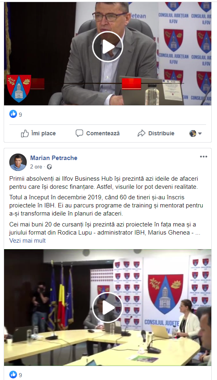Open reactions count 9 under top video
Image resolution: width=217 pixels, height=380 pixels.
20,114
